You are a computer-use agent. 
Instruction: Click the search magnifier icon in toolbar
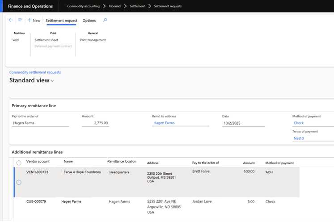[x=105, y=20]
